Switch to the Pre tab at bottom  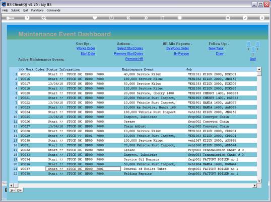[19, 190]
